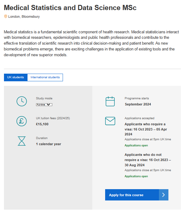The width and height of the screenshot is (184, 213).
Task: Click the 1 calendar year duration text
Action: pyautogui.click(x=49, y=144)
